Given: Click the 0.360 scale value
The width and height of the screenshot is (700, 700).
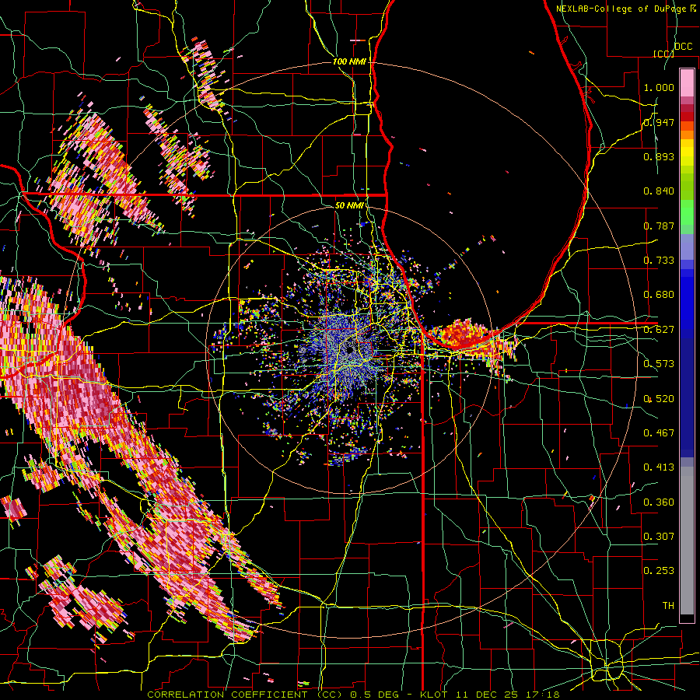Looking at the screenshot, I should 659,502.
